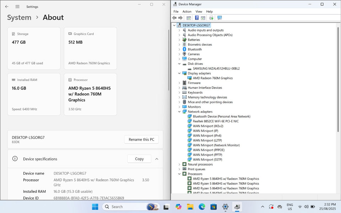Click the Rename this PC button
Screen dimensions: 341x213
pos(141,139)
